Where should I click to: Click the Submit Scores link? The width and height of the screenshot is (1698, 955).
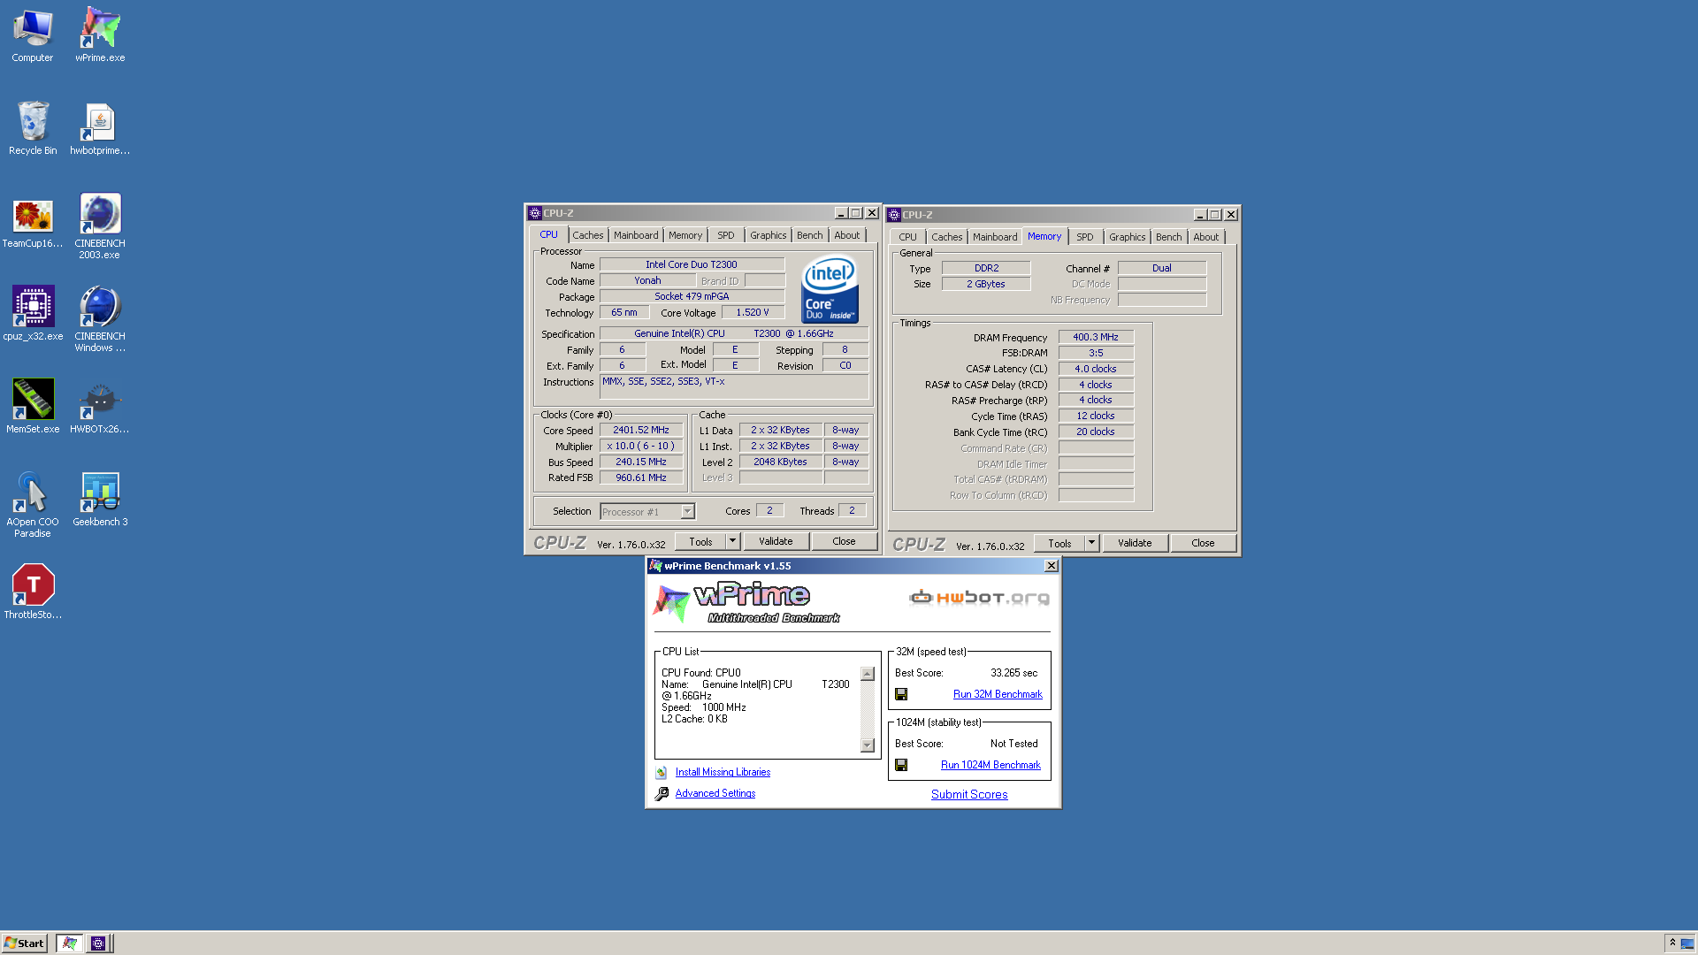tap(969, 794)
